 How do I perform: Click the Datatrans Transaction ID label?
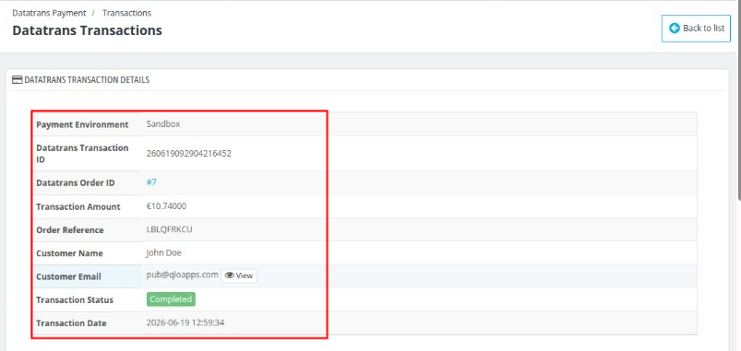click(x=82, y=154)
